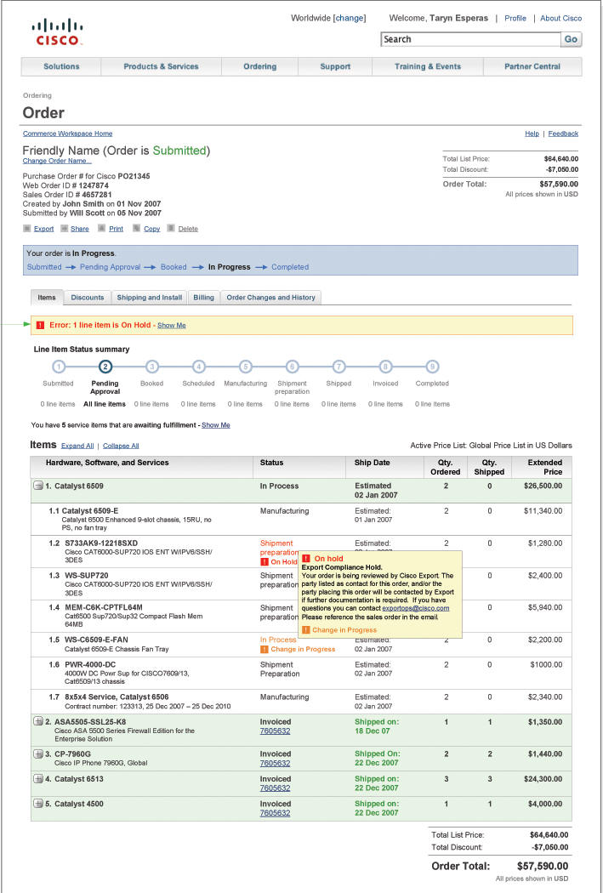Screen dimensions: 603x893
Task: Click Change Order Name link
Action: click(57, 161)
